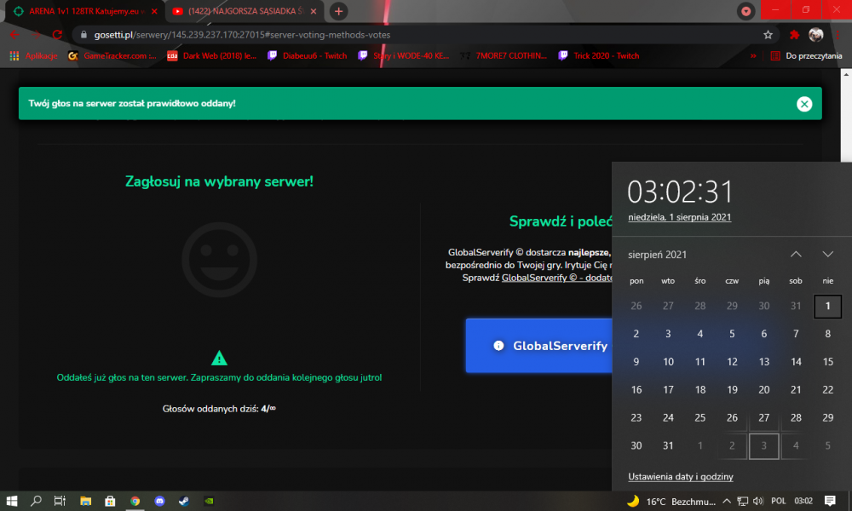Viewport: 852px width, 511px height.
Task: Reload the gosetti.pl page
Action: click(x=57, y=35)
